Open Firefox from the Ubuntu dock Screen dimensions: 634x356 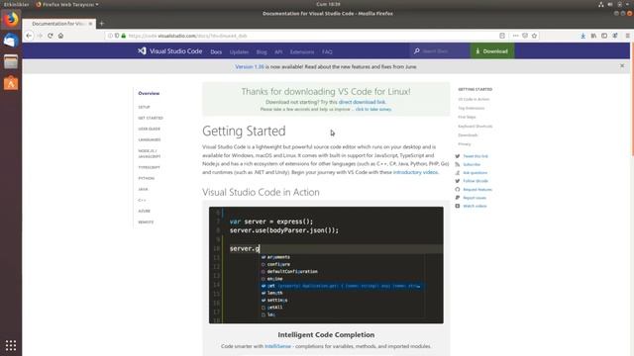pos(11,20)
